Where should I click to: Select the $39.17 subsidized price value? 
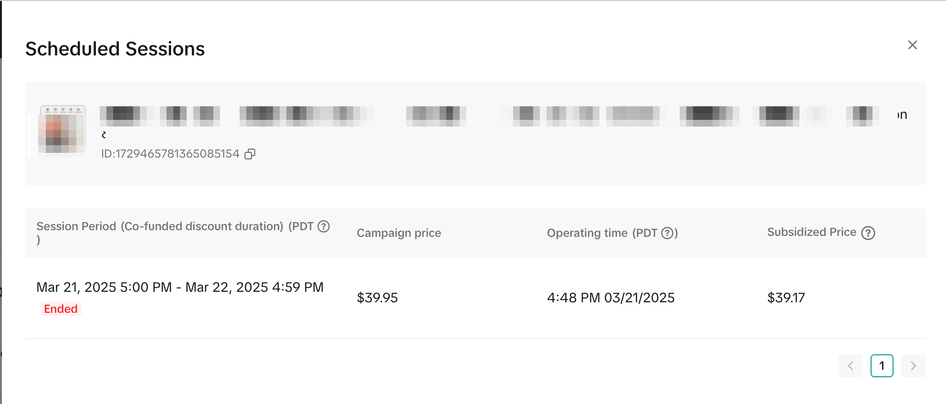point(786,298)
